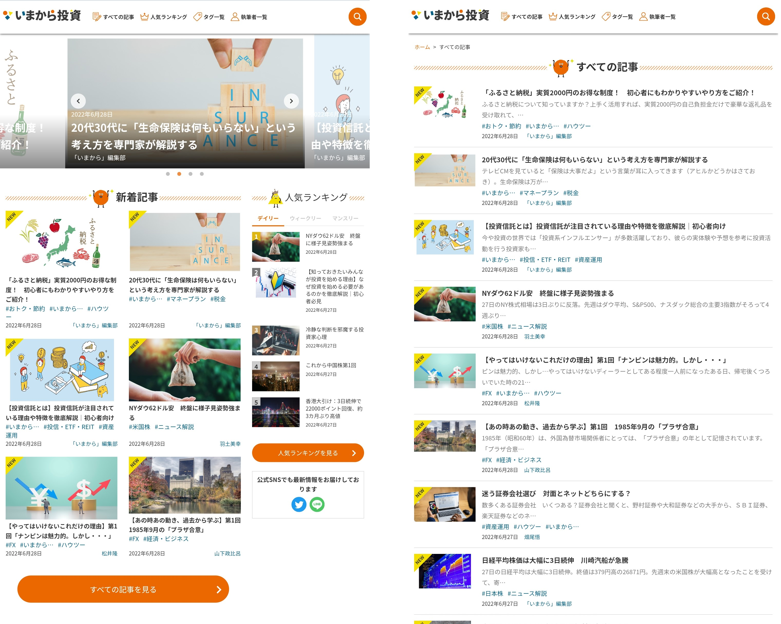Click the #マネープラン tag in the right list

click(539, 193)
